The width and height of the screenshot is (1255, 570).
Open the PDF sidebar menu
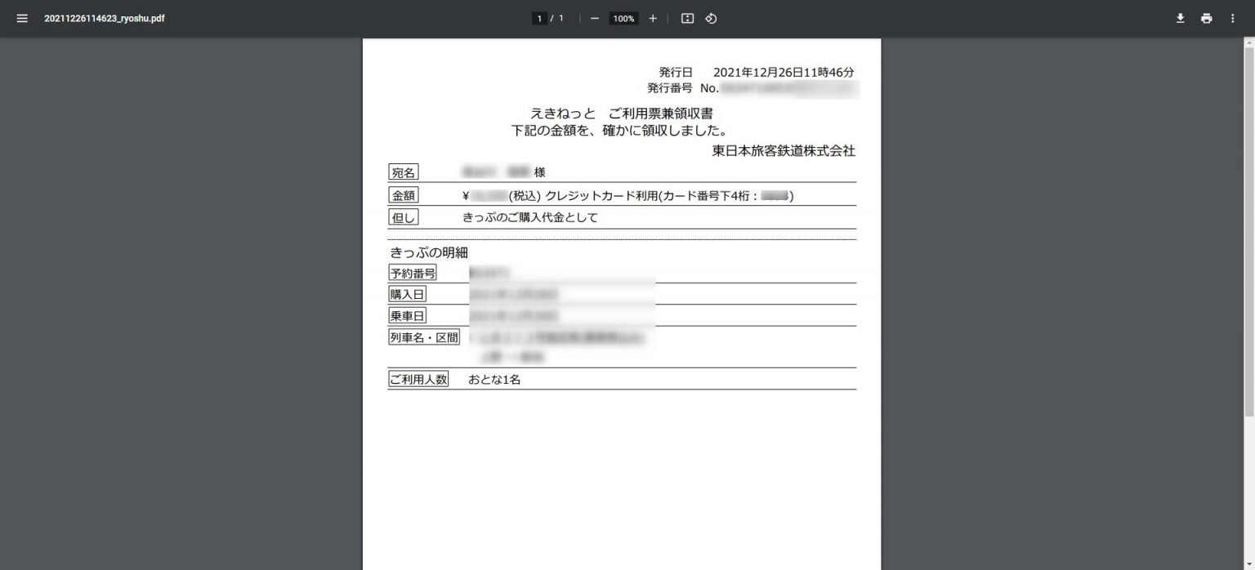click(x=22, y=18)
